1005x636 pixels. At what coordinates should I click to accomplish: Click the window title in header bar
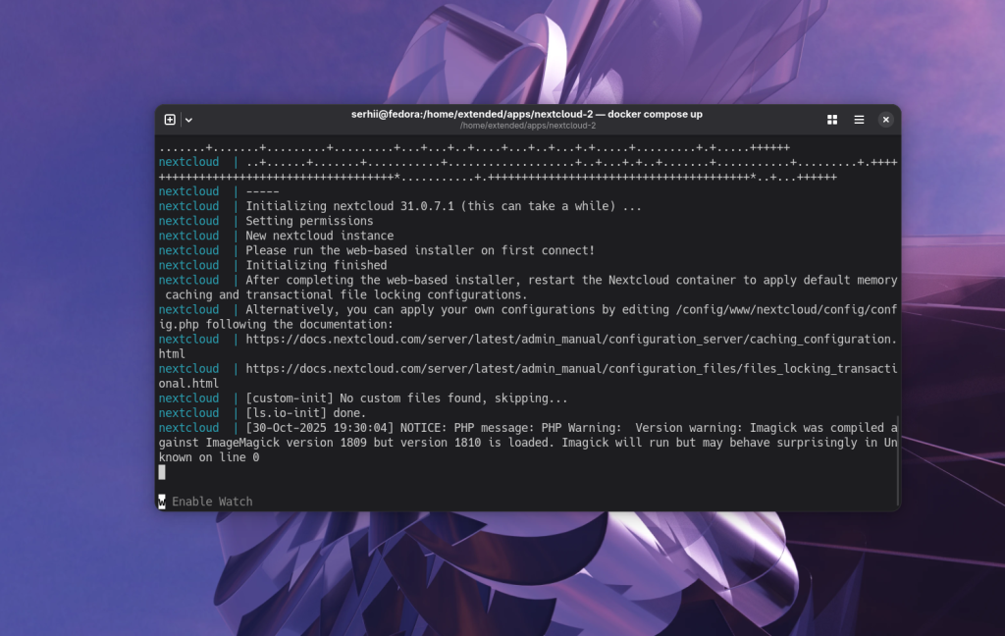pyautogui.click(x=527, y=114)
